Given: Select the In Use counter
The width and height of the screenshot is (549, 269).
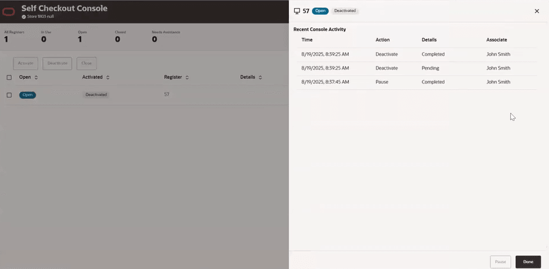Looking at the screenshot, I should tap(46, 36).
